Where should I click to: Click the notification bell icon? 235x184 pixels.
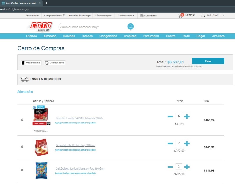coord(203,15)
